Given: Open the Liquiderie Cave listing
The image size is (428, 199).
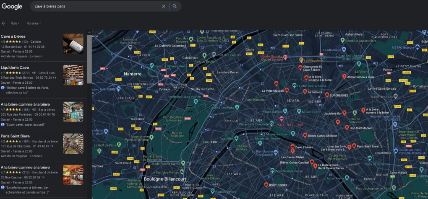Looking at the screenshot, I should pyautogui.click(x=43, y=80).
